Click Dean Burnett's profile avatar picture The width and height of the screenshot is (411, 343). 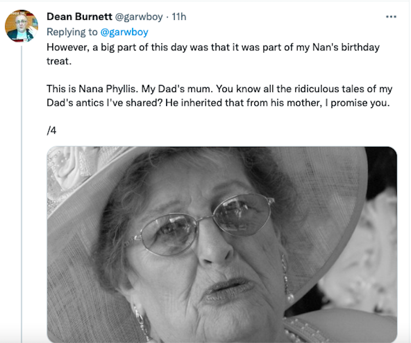[x=21, y=26]
